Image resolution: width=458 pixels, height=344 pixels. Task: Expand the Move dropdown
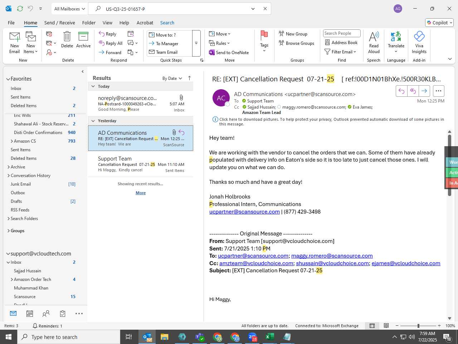coord(220,34)
